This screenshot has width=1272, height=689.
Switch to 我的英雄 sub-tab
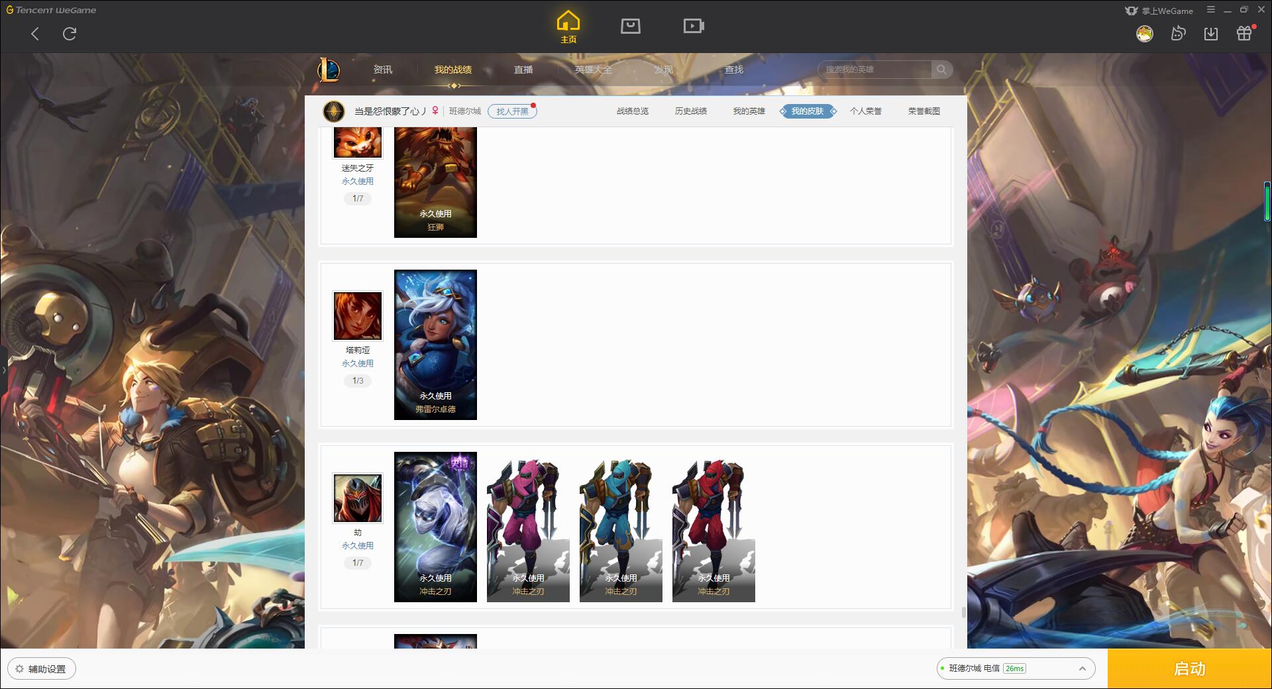pos(749,111)
